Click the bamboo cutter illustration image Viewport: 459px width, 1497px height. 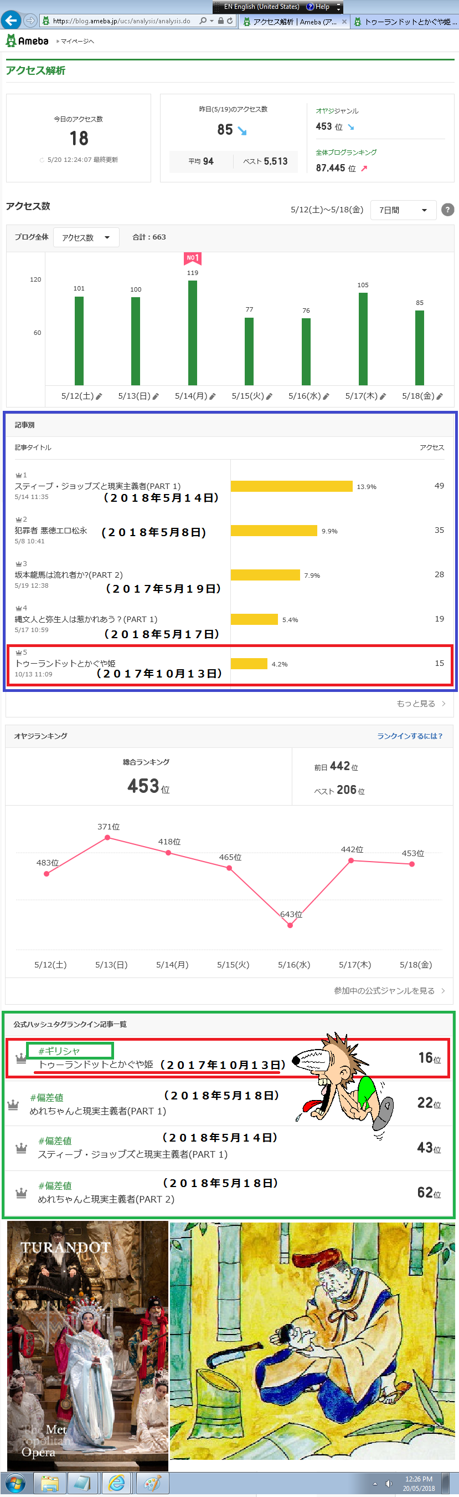[x=312, y=1341]
